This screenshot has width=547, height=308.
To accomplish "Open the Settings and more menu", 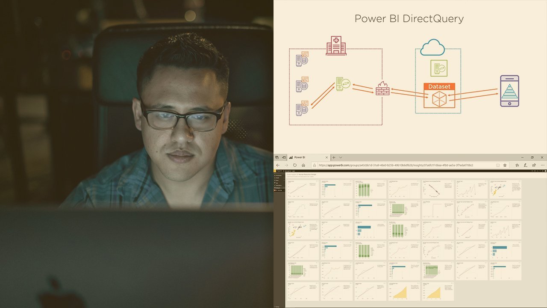I will click(543, 165).
